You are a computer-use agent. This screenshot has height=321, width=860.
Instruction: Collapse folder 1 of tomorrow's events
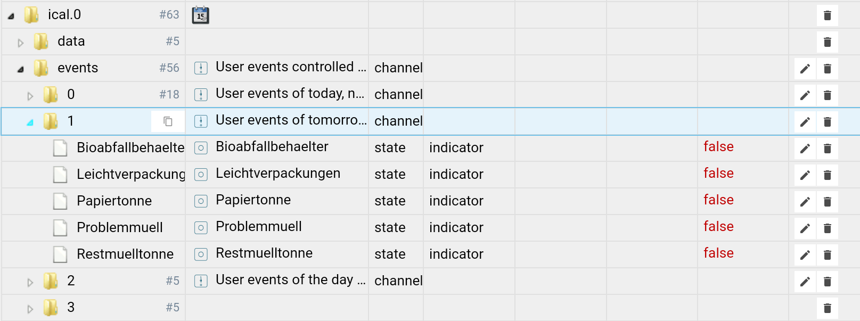(x=30, y=122)
